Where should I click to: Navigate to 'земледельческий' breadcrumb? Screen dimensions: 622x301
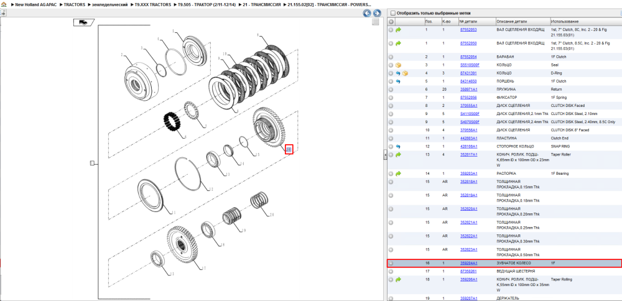109,4
